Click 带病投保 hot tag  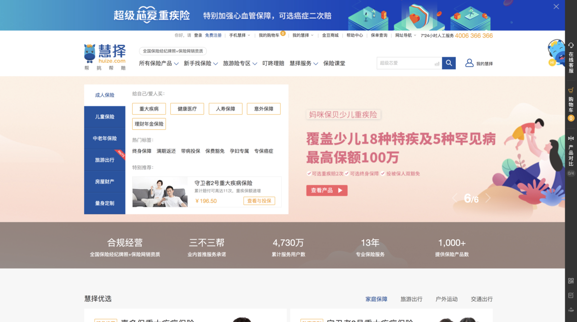190,151
